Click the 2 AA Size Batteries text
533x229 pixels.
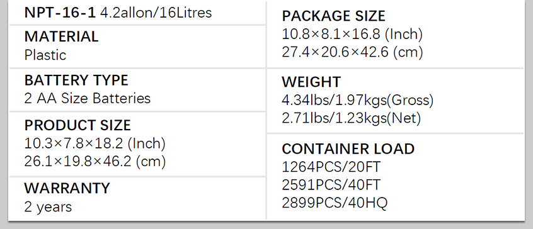point(88,98)
